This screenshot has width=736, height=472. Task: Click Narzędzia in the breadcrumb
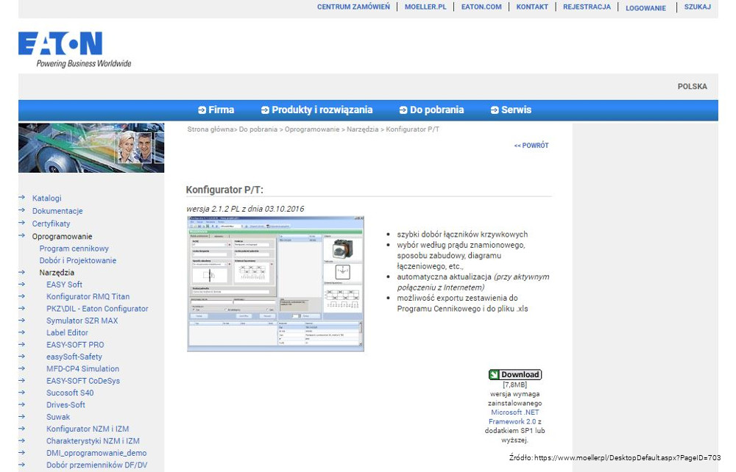click(x=362, y=129)
